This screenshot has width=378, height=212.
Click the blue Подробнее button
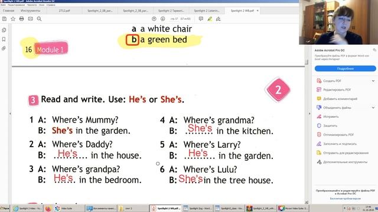tap(345, 68)
